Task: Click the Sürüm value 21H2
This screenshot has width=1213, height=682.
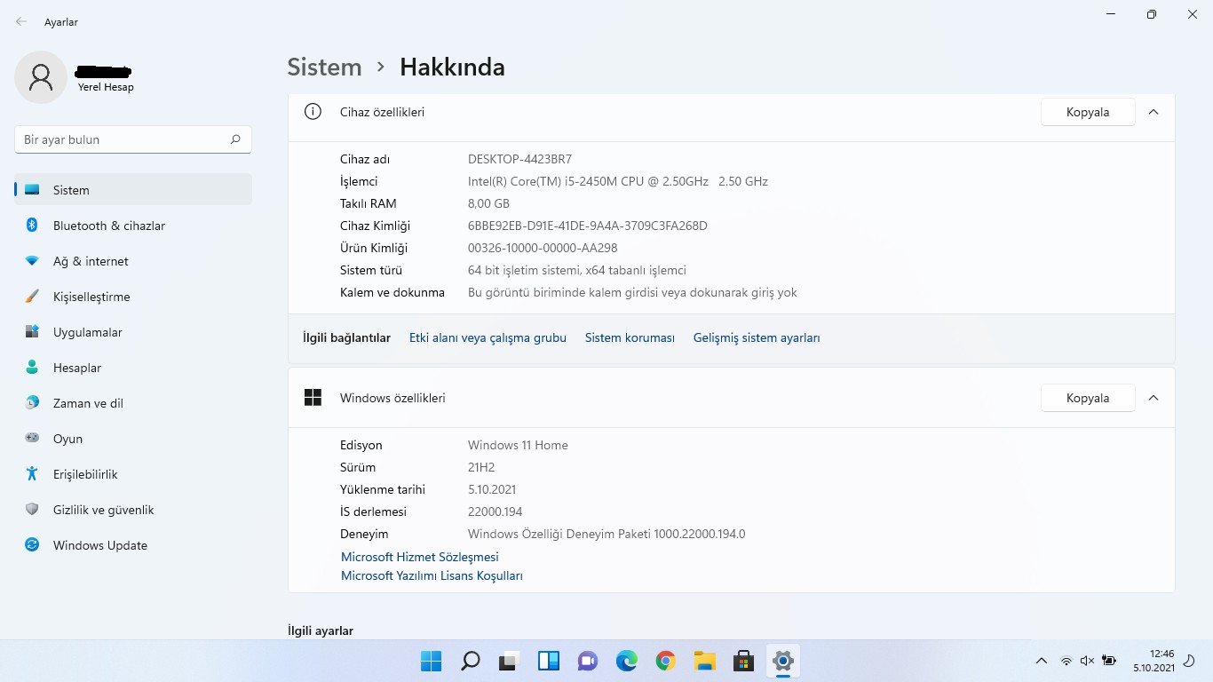Action: pyautogui.click(x=483, y=467)
